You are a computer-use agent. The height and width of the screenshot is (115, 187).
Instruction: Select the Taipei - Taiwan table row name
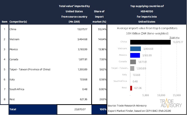[30, 69]
